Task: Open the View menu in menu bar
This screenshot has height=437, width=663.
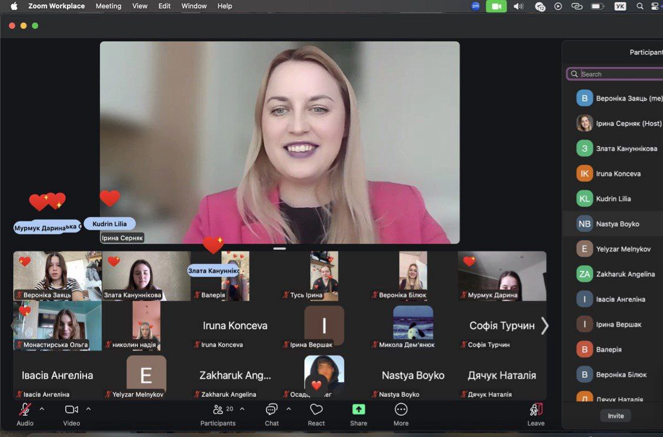Action: pos(140,6)
